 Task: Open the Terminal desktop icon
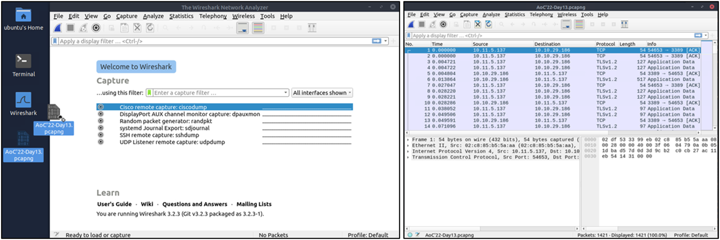point(23,61)
